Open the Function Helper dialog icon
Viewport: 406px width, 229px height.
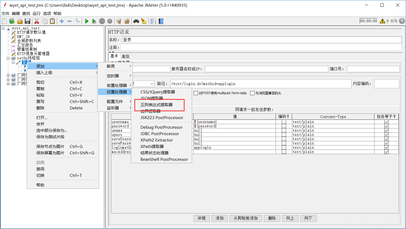(153, 21)
